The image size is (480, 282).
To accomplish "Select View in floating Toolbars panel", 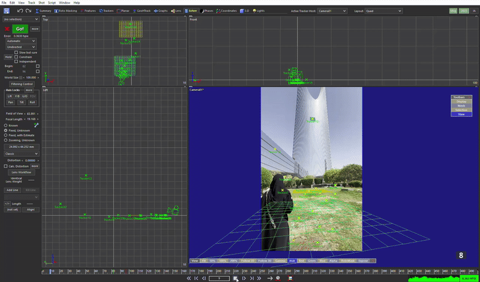I will point(461,114).
